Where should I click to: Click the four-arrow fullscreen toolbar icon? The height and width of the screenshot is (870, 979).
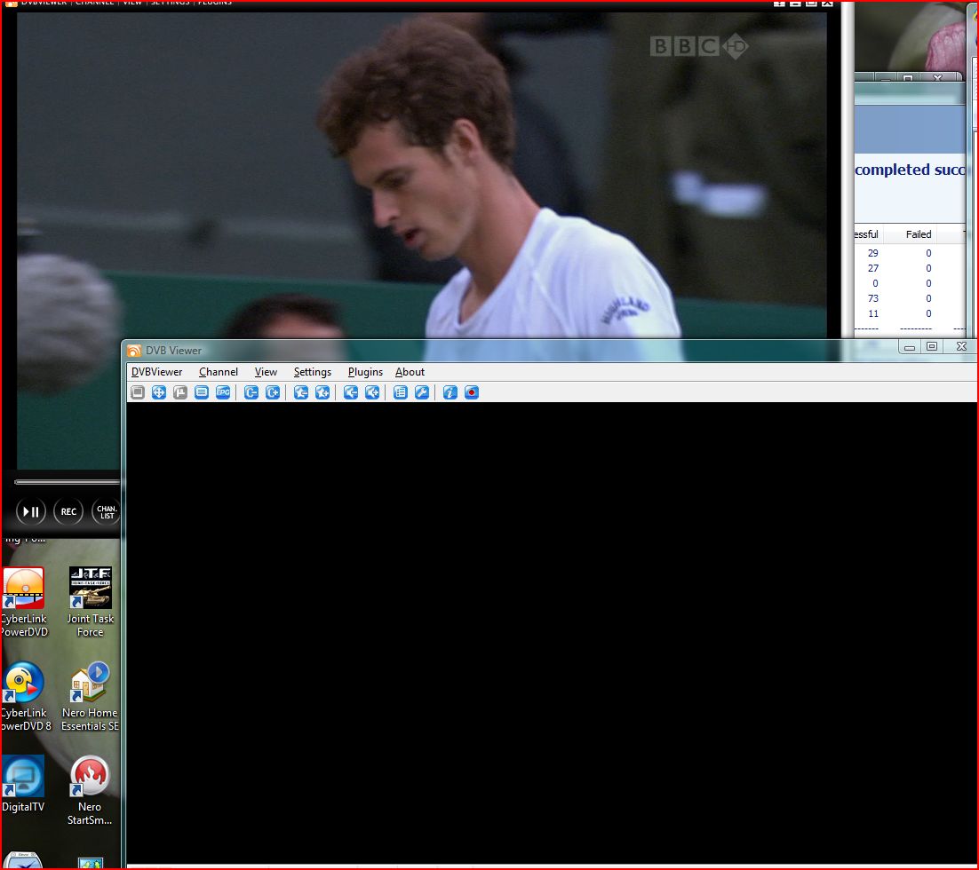(159, 392)
